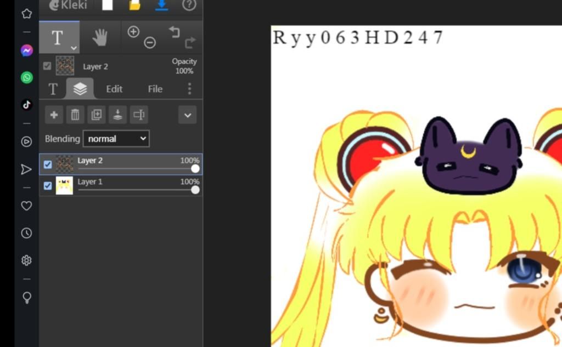Screen dimensions: 562x347
Task: Merge the layer down
Action: (x=117, y=115)
